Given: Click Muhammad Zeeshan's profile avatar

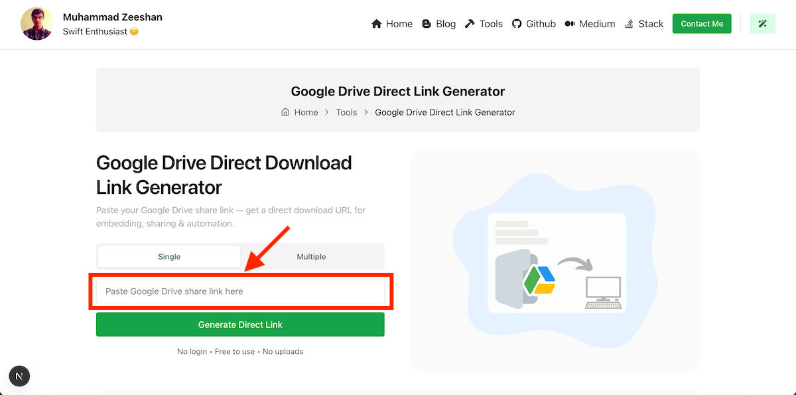Looking at the screenshot, I should click(x=37, y=24).
